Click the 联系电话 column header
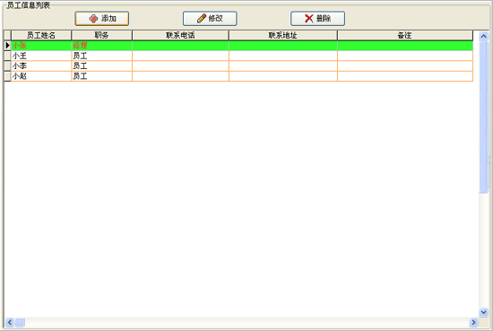Viewport: 493px width, 331px height. [x=180, y=35]
